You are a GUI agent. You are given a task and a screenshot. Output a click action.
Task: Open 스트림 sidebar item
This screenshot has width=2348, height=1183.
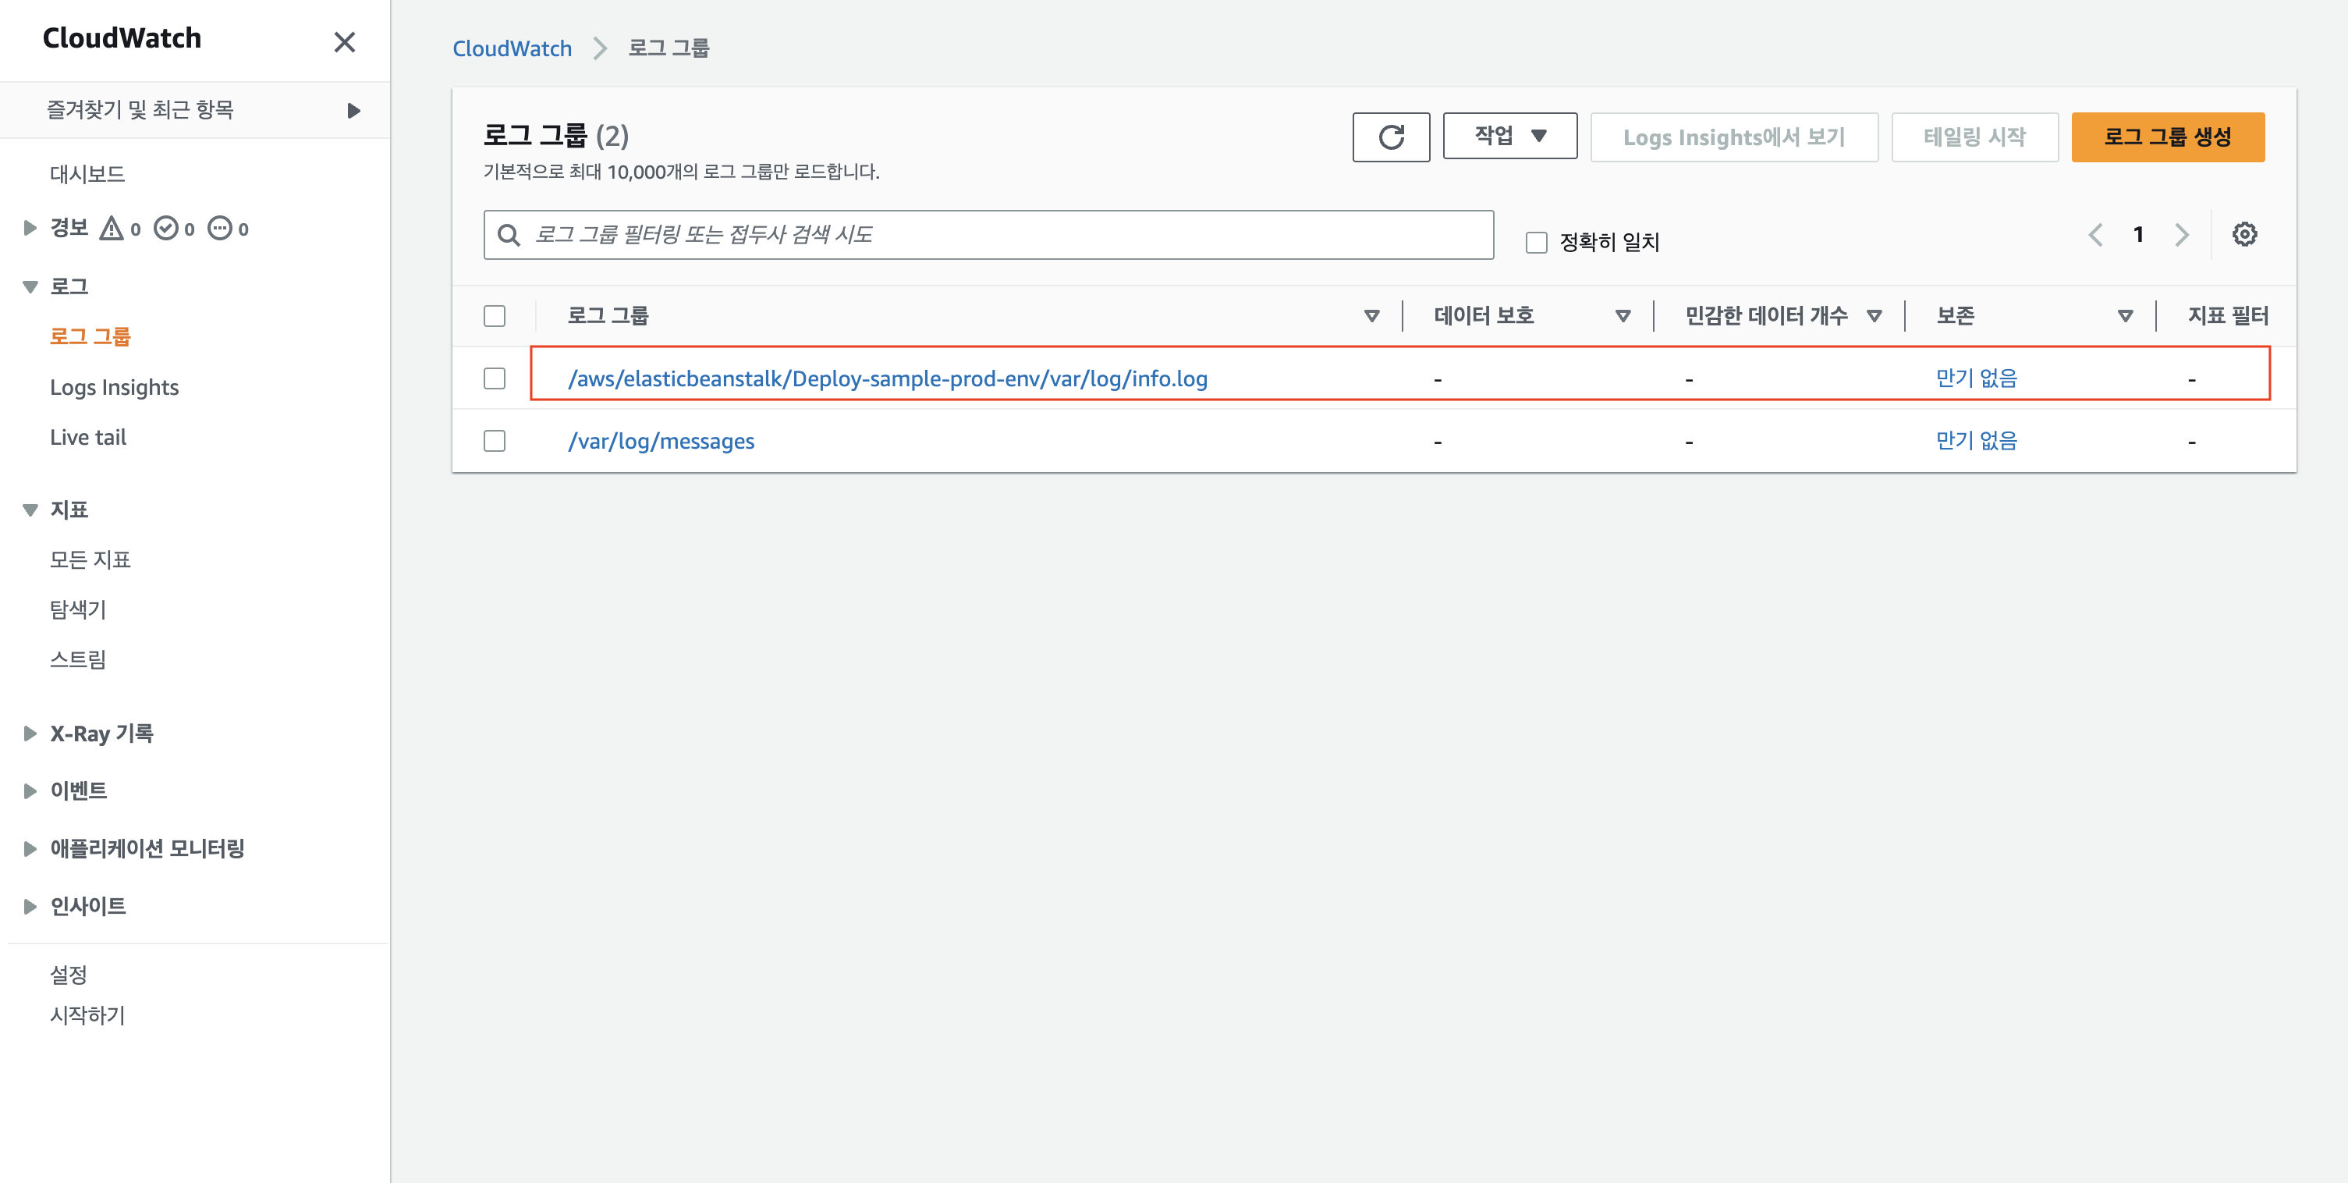[x=78, y=659]
